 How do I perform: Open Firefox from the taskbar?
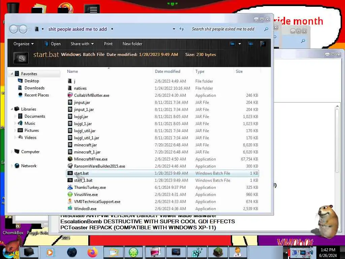tap(92, 252)
